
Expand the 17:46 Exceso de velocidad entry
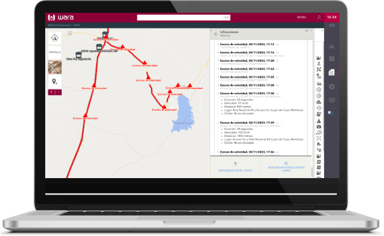tap(249, 152)
